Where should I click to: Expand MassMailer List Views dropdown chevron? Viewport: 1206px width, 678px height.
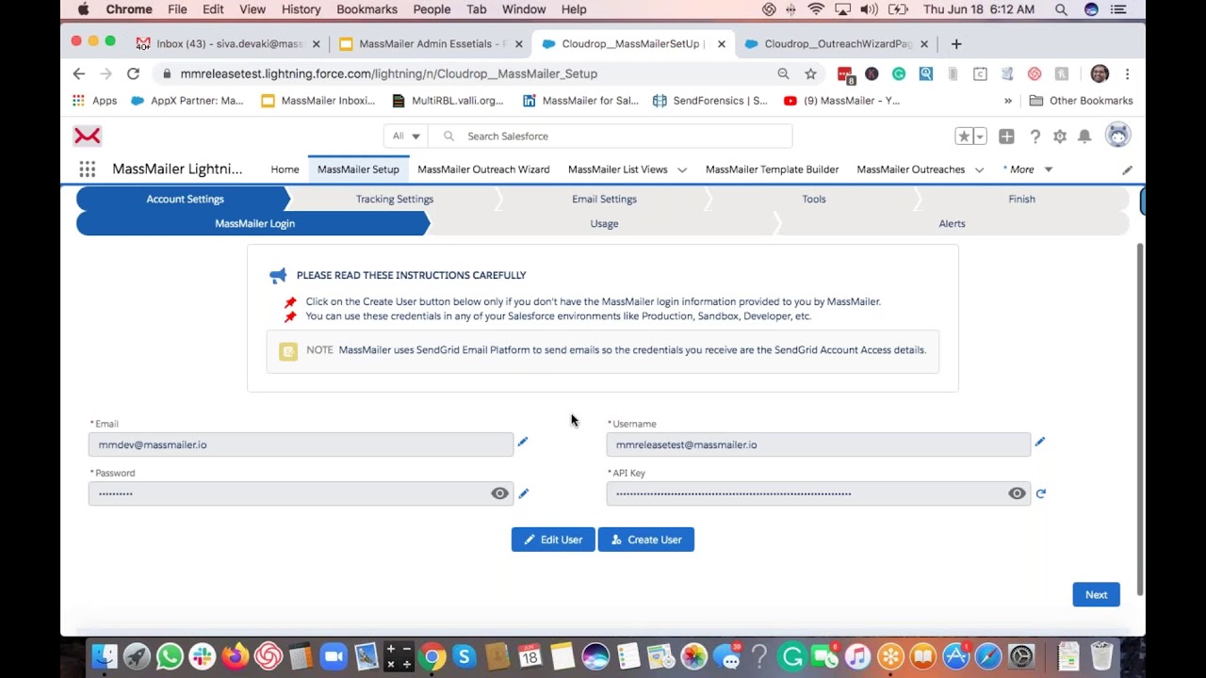(x=682, y=169)
